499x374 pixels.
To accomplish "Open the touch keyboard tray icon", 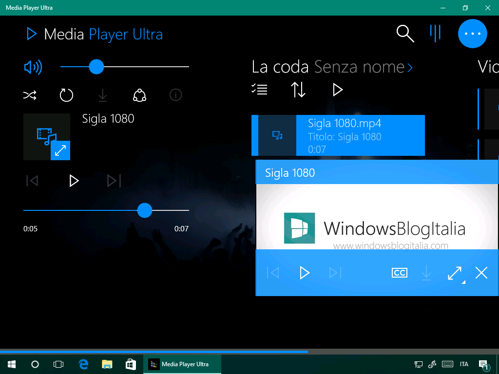I will coord(447,364).
